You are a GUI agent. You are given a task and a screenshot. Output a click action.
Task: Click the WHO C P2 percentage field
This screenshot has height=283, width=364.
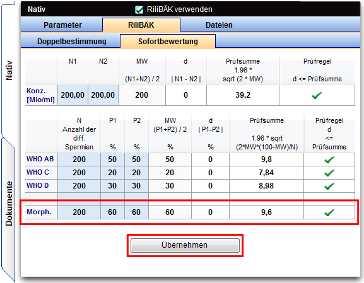click(136, 173)
